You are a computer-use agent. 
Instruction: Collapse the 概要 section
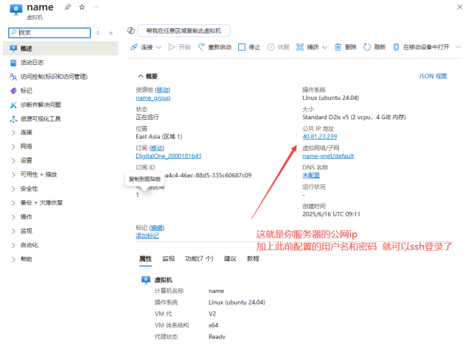click(x=141, y=76)
